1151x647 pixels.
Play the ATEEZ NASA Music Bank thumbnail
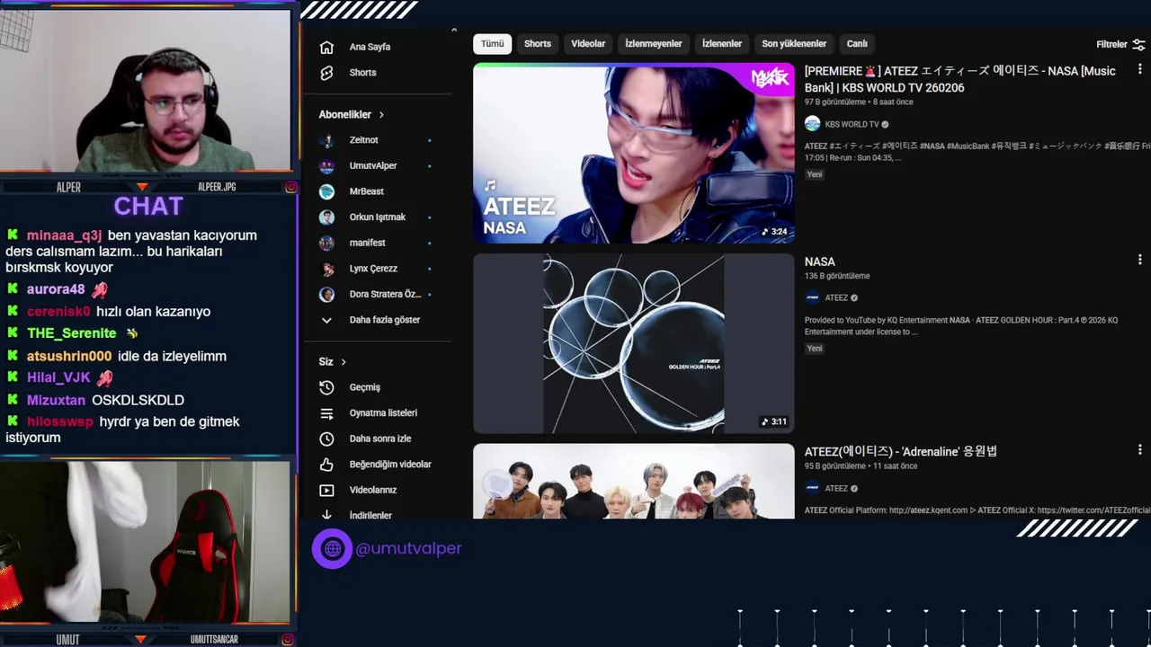(634, 153)
